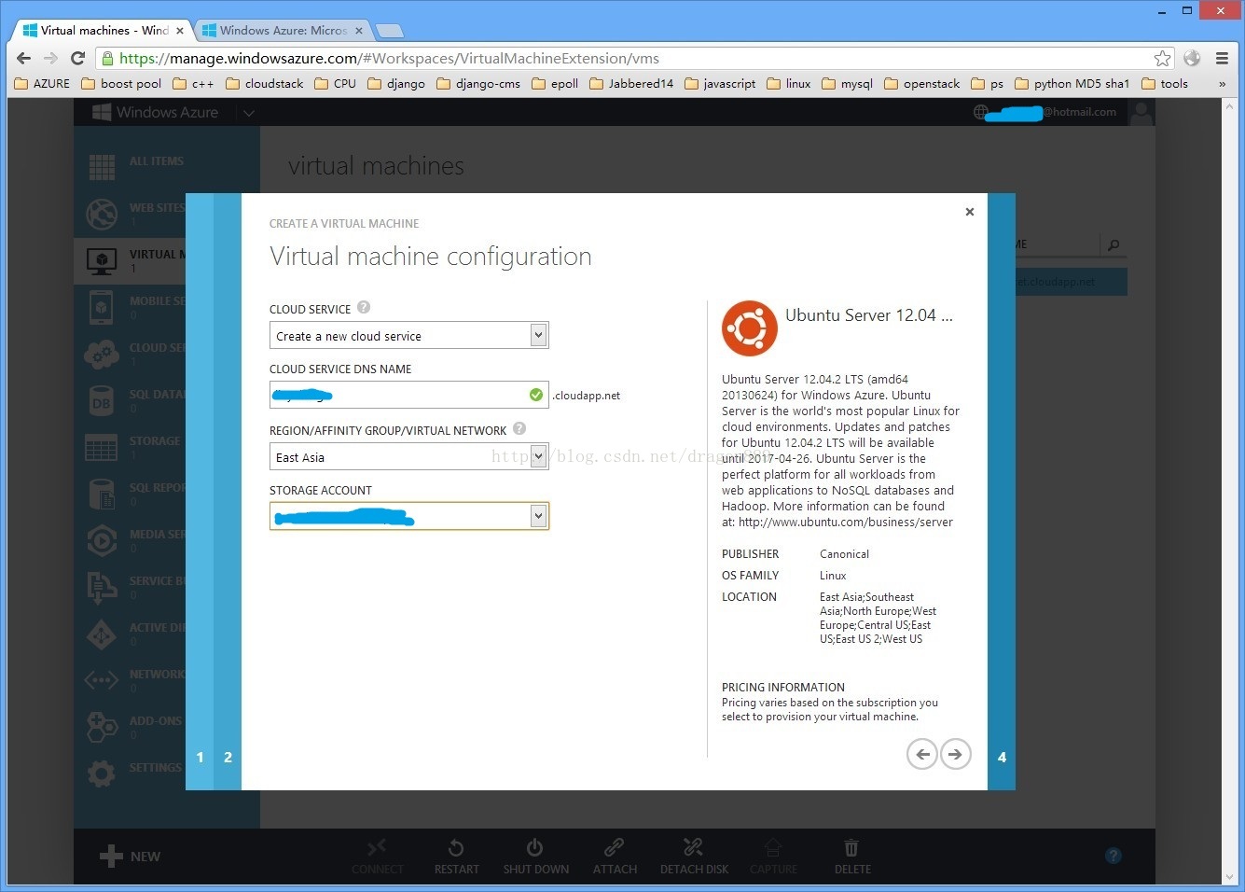Jump to wizard step 2
Screen dimensions: 1245x892
pos(228,757)
